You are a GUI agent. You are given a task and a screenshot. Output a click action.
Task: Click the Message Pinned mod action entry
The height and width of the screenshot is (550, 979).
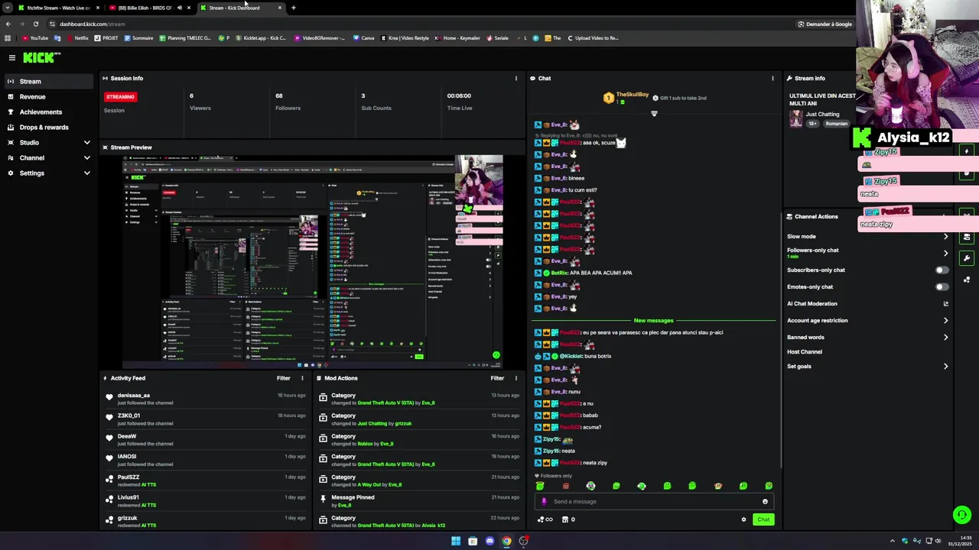coord(419,501)
